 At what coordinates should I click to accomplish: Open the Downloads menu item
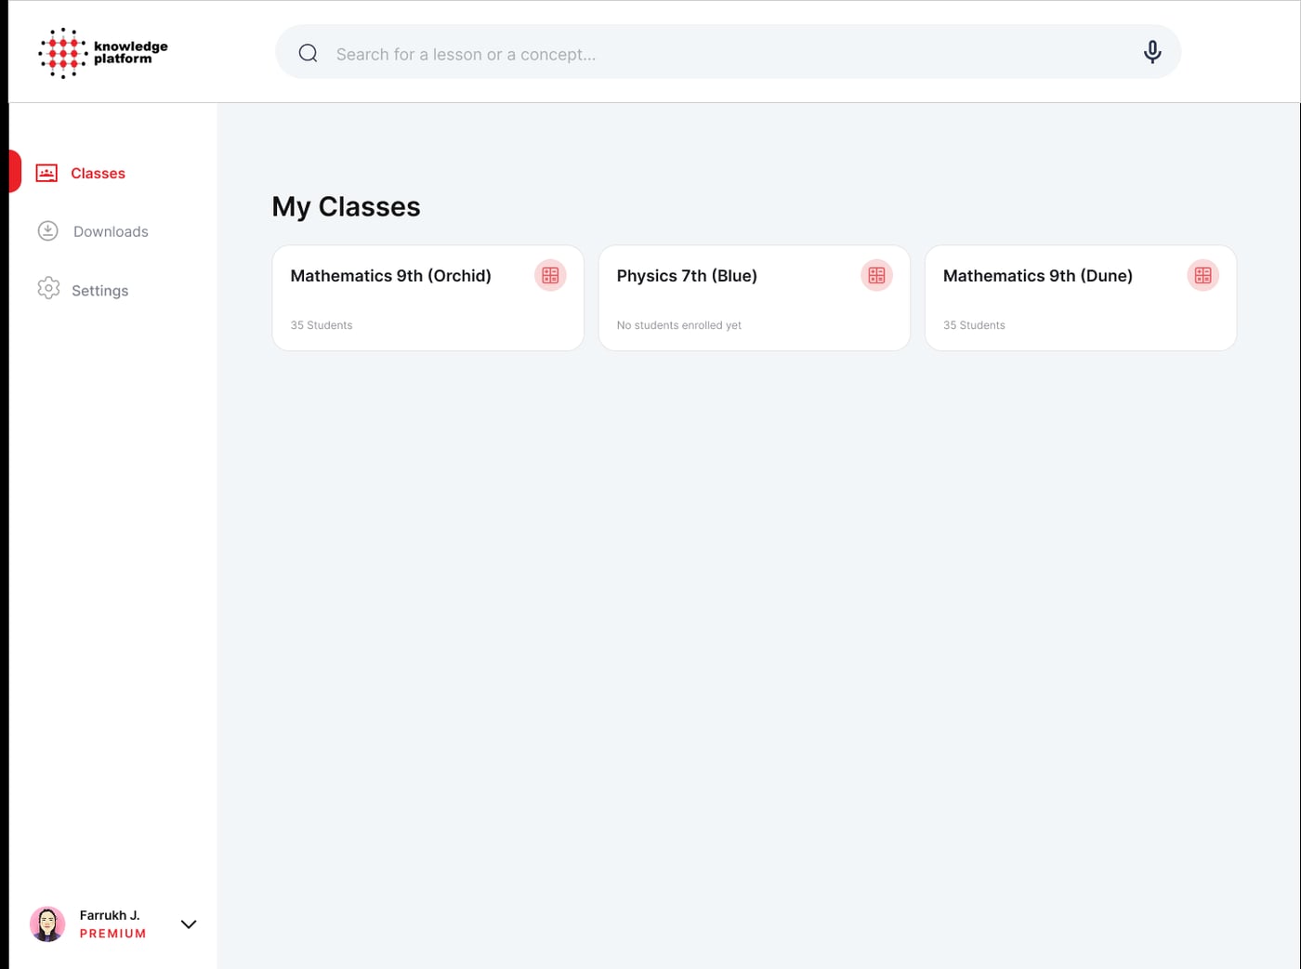pyautogui.click(x=112, y=231)
